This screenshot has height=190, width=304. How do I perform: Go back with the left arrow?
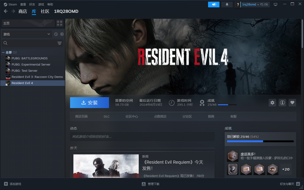pyautogui.click(x=6, y=11)
